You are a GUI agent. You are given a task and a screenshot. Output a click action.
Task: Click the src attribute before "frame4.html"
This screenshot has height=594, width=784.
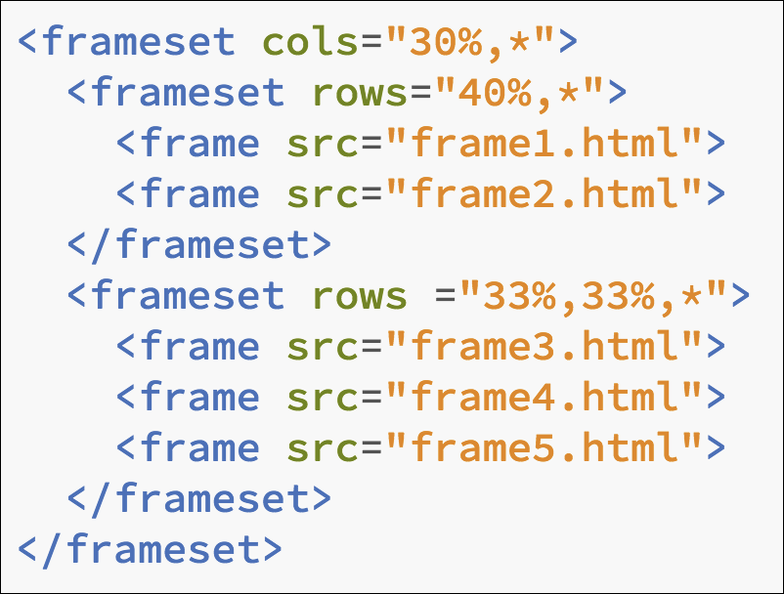click(324, 398)
